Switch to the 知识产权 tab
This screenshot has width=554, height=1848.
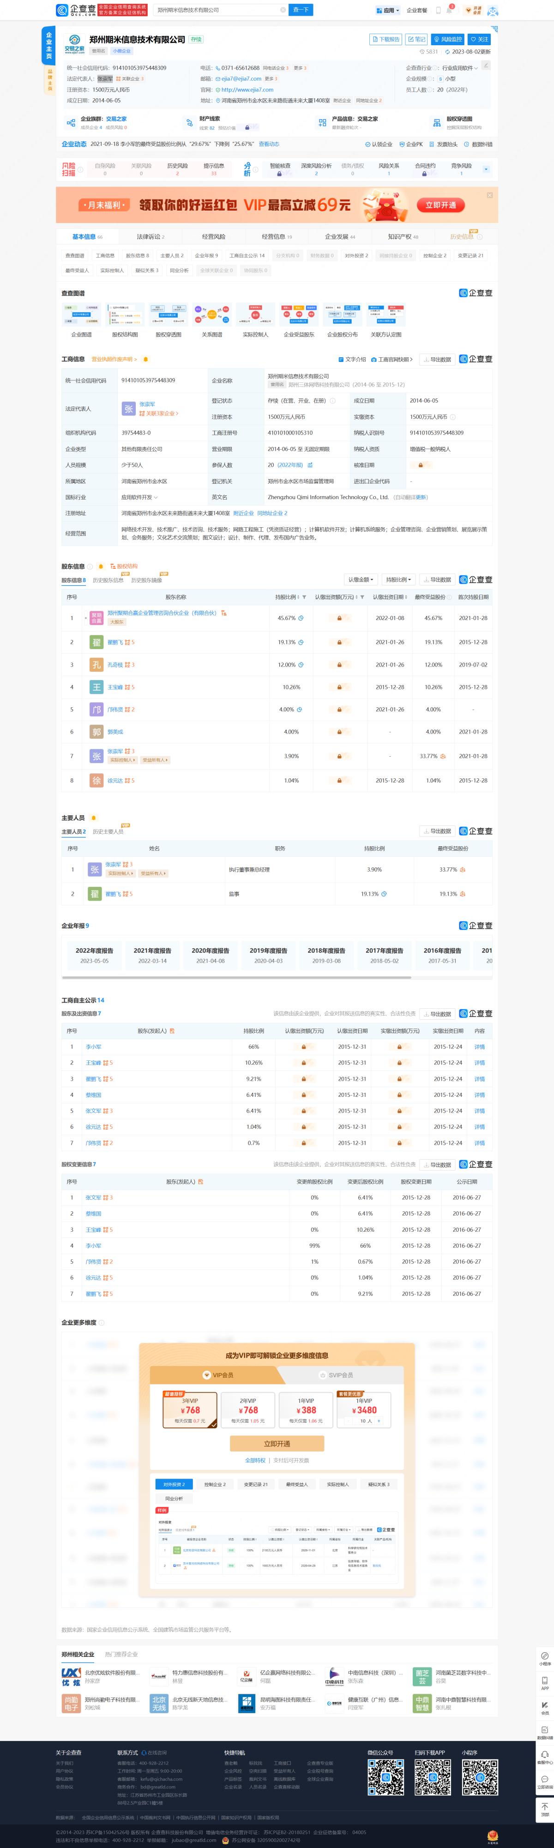pyautogui.click(x=403, y=237)
